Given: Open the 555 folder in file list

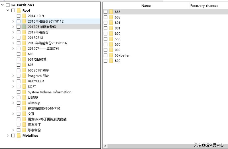Looking at the screenshot, I should (x=117, y=39).
